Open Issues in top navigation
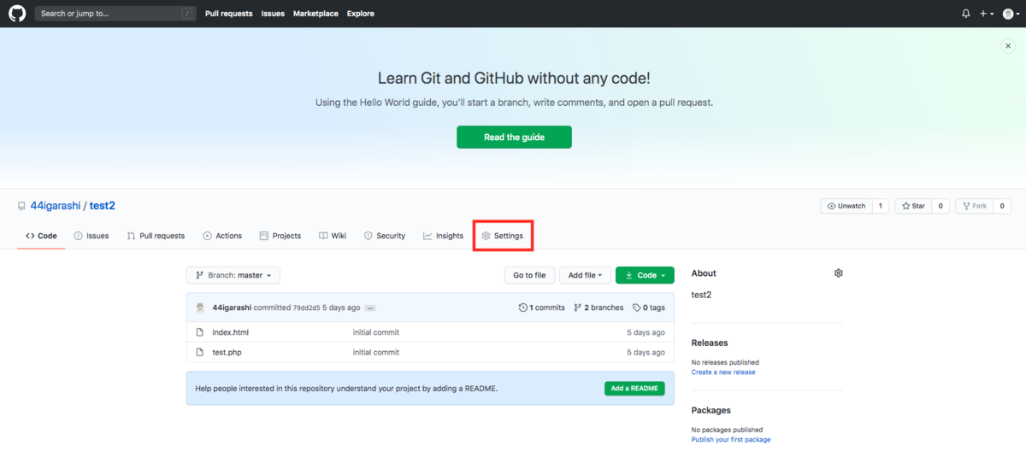The height and width of the screenshot is (457, 1026). click(x=273, y=14)
